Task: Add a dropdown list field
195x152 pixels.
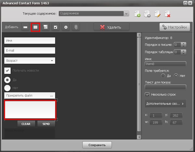Action: point(45,27)
